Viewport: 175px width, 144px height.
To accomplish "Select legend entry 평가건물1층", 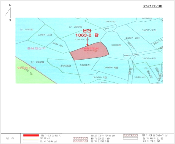I will click(x=100, y=139).
